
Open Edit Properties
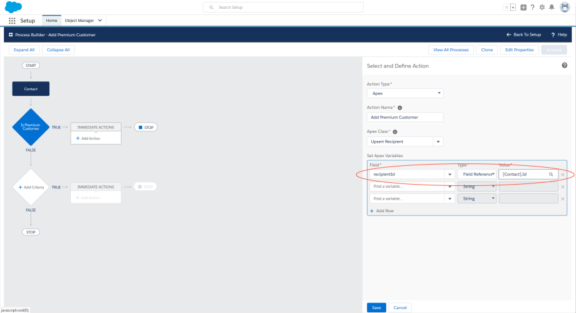click(x=520, y=50)
